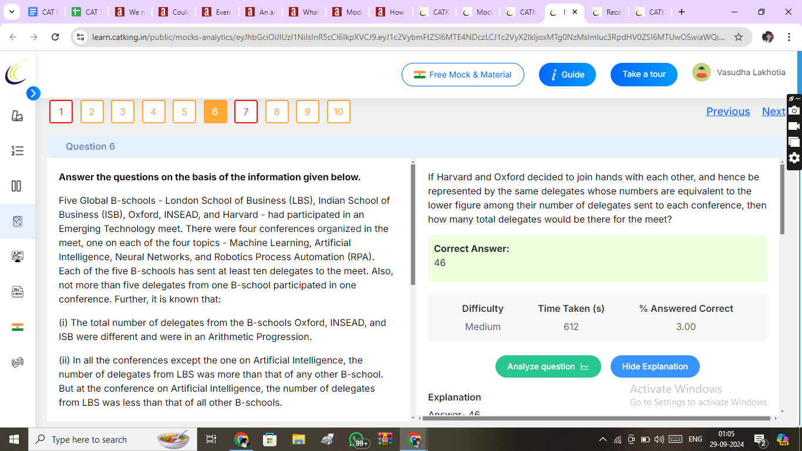Open the Chrome profile picture
The image size is (802, 451).
point(767,37)
